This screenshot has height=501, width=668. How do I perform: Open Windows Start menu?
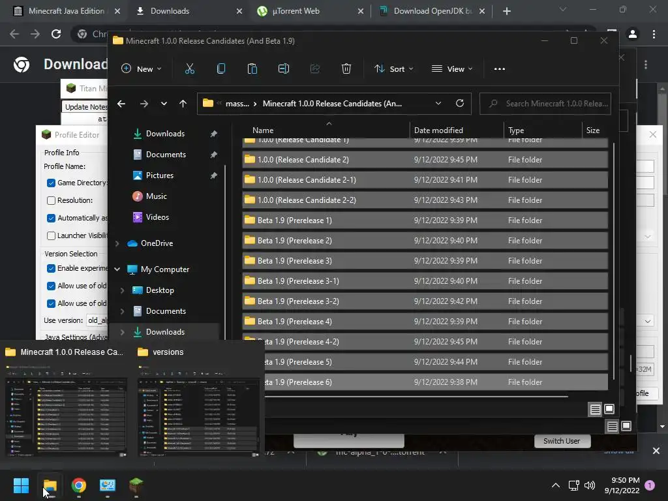(x=21, y=485)
